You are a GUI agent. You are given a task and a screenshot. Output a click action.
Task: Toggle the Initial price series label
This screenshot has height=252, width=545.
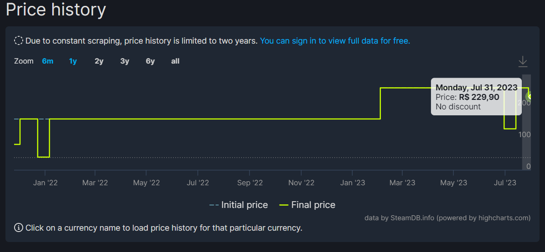point(245,205)
